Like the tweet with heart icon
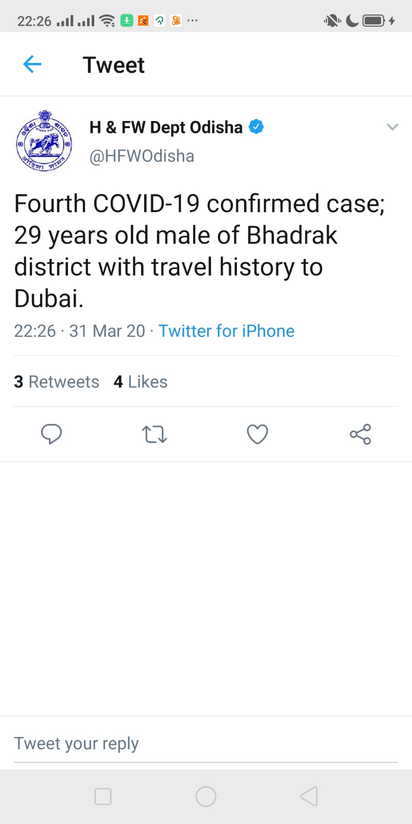The width and height of the screenshot is (412, 824). [x=257, y=434]
